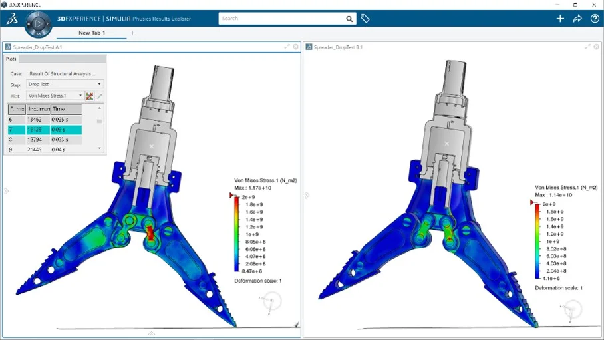This screenshot has width=604, height=340.
Task: Click the search magnifier icon
Action: click(349, 19)
